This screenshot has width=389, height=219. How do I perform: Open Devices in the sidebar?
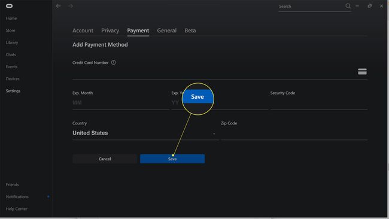13,78
